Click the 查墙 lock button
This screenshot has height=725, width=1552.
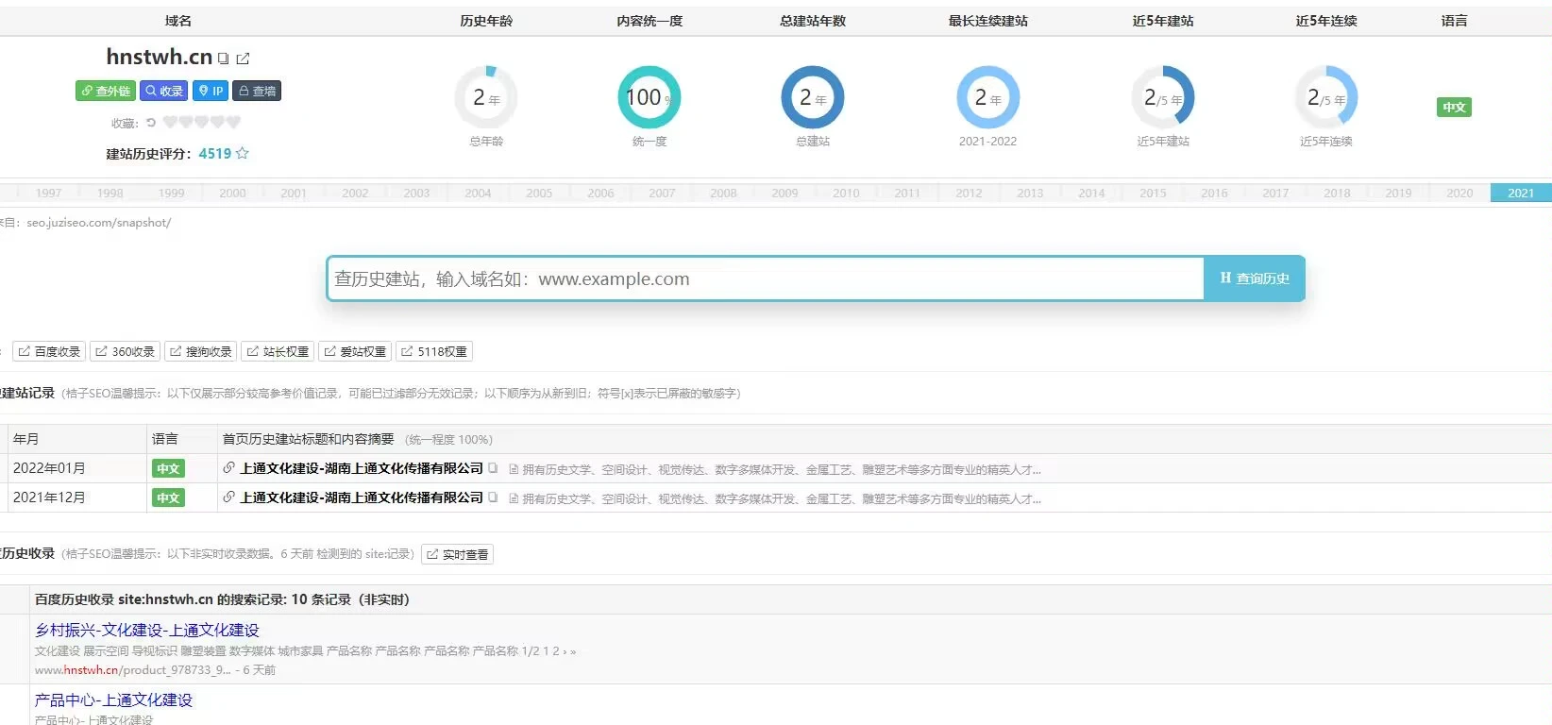[x=257, y=91]
